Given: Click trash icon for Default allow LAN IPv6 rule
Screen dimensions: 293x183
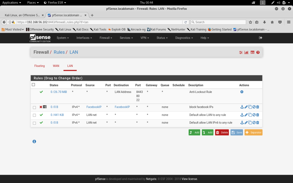Looking at the screenshot, I should pyautogui.click(x=258, y=123).
